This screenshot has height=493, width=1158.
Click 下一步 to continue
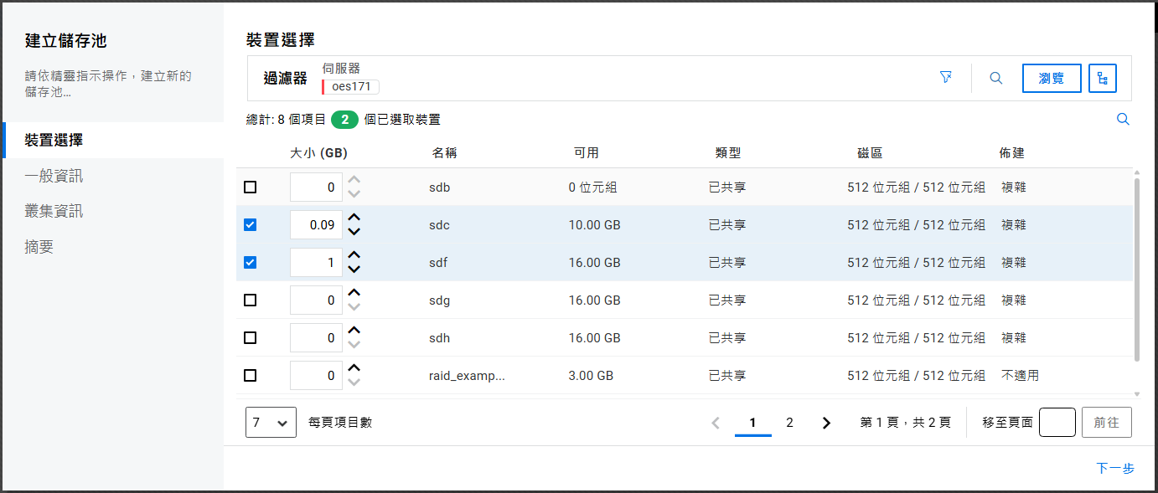[x=1114, y=469]
